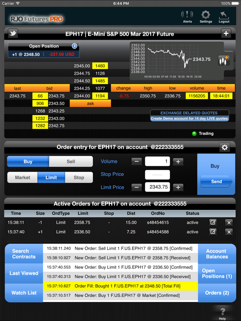Cancel the 2336.50 buy limit order

click(229, 232)
